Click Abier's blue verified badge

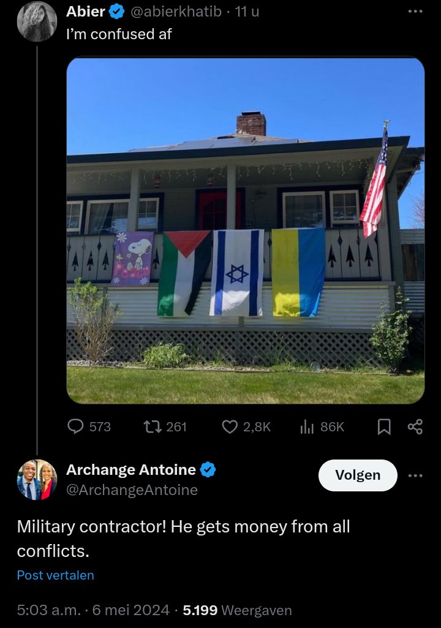tap(116, 12)
